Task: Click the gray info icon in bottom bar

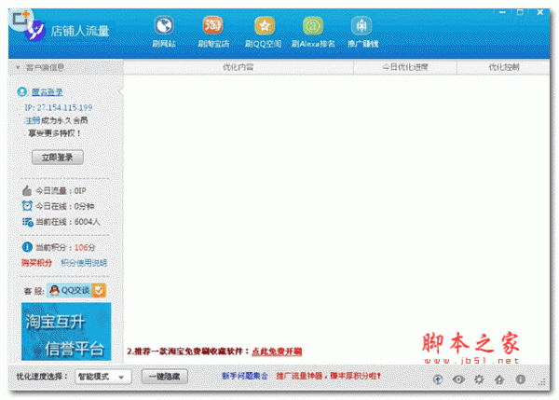Action: [521, 379]
